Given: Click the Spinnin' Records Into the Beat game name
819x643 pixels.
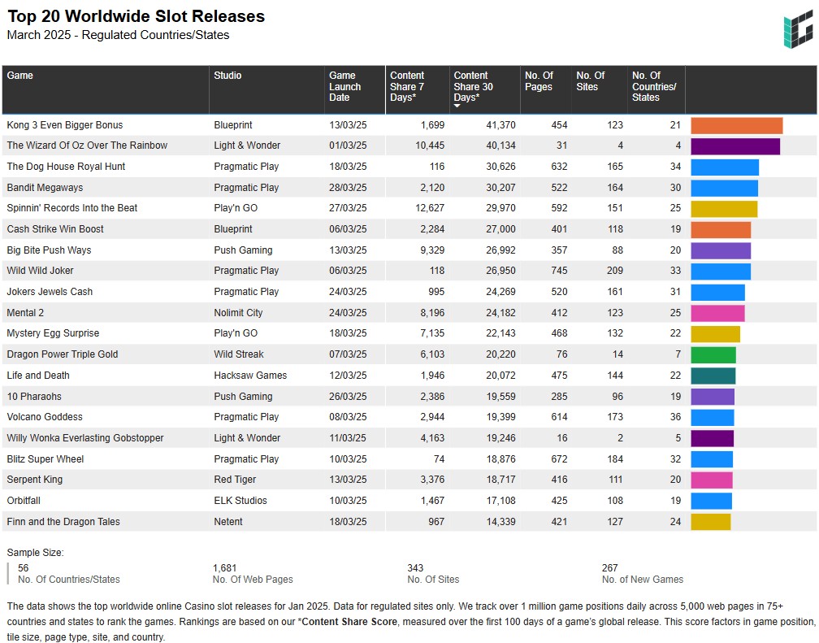Looking at the screenshot, I should [71, 208].
